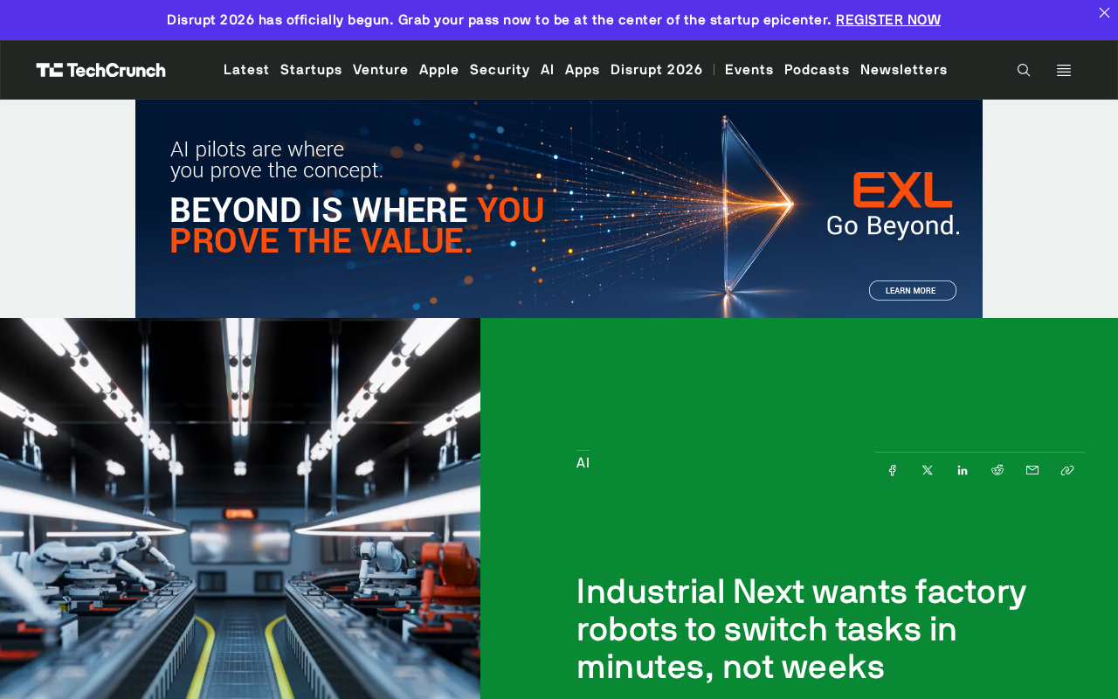The width and height of the screenshot is (1118, 699).
Task: Open the Startups section
Action: pyautogui.click(x=311, y=70)
